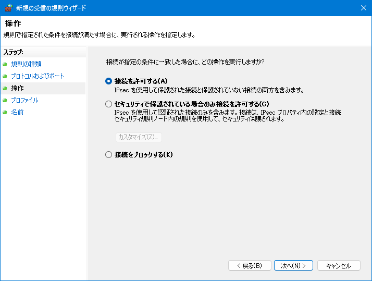Click IPsec を使用して認証された接続のみ description text
372x281 pixels.
(x=228, y=115)
